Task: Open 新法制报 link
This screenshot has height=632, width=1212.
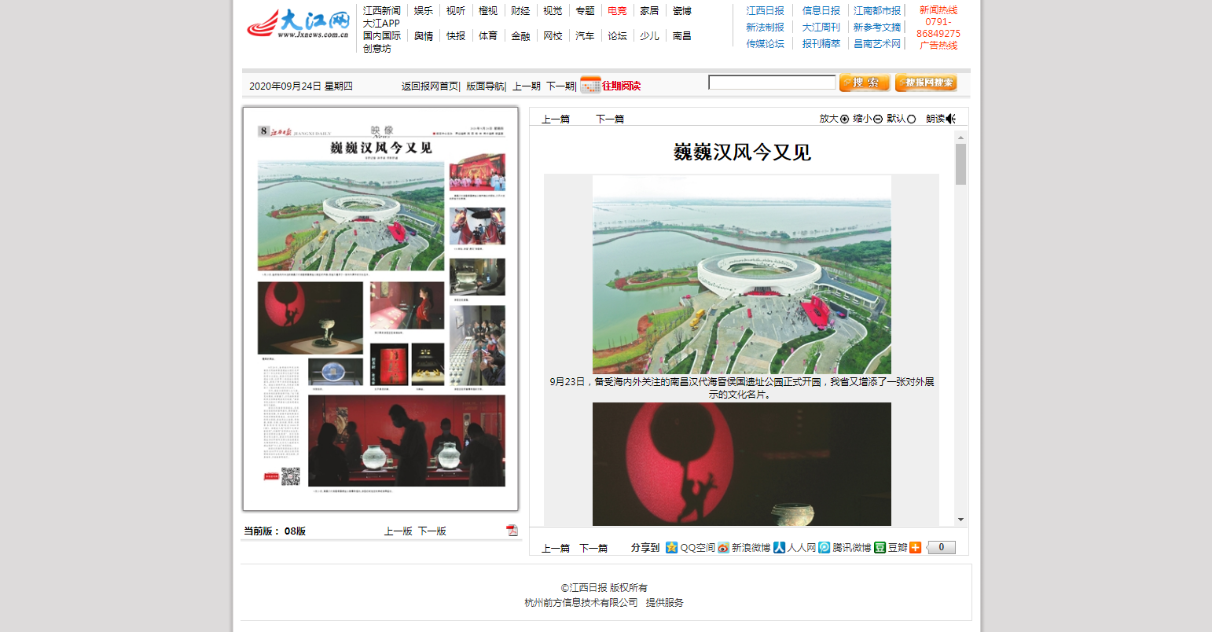Action: (x=766, y=28)
